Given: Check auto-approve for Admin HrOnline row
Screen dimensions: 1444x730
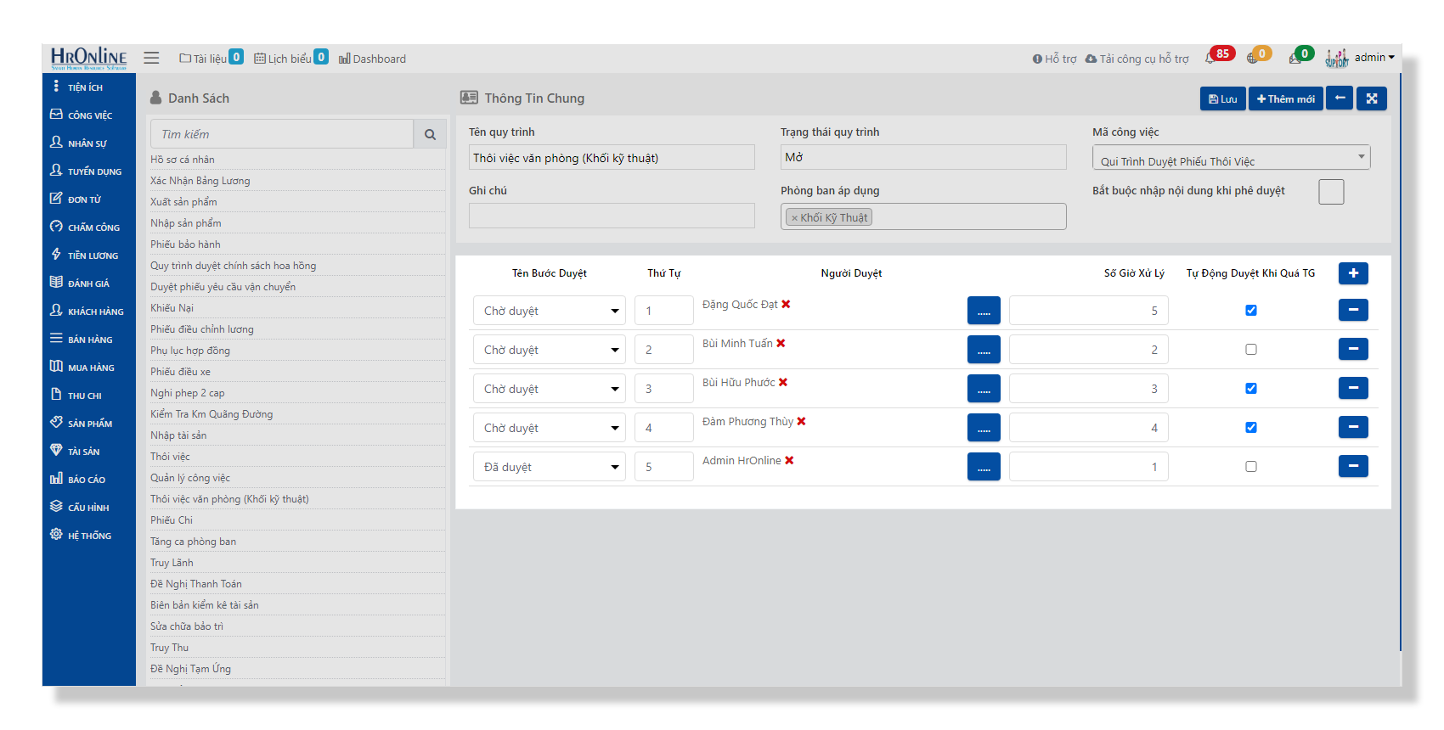Looking at the screenshot, I should click(x=1251, y=466).
